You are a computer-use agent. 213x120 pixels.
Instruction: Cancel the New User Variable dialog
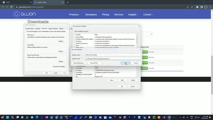point(136,63)
